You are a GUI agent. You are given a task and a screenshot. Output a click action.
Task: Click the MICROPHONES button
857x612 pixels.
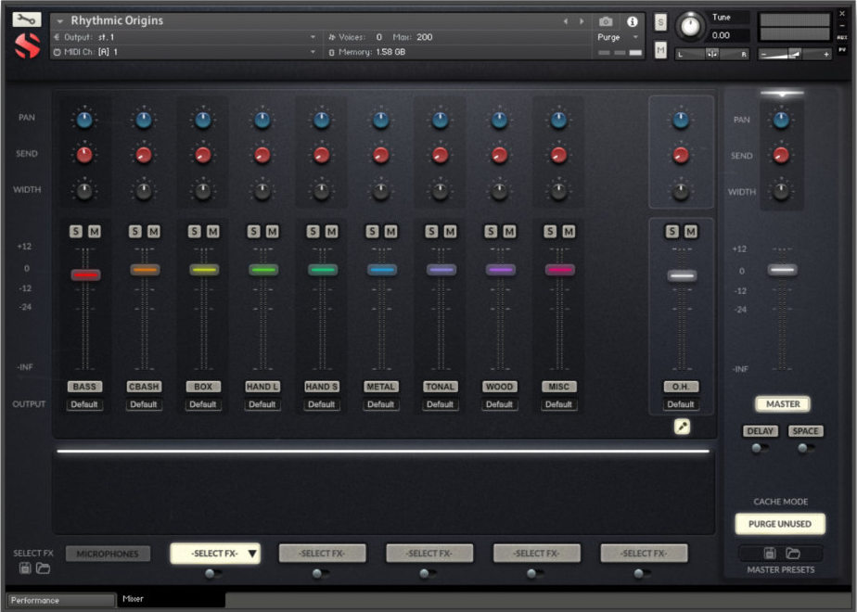click(108, 553)
